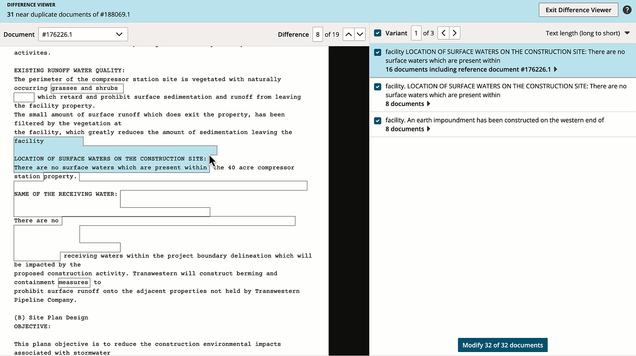636x356 pixels.
Task: Select the right chevron to view next variant
Action: point(455,33)
